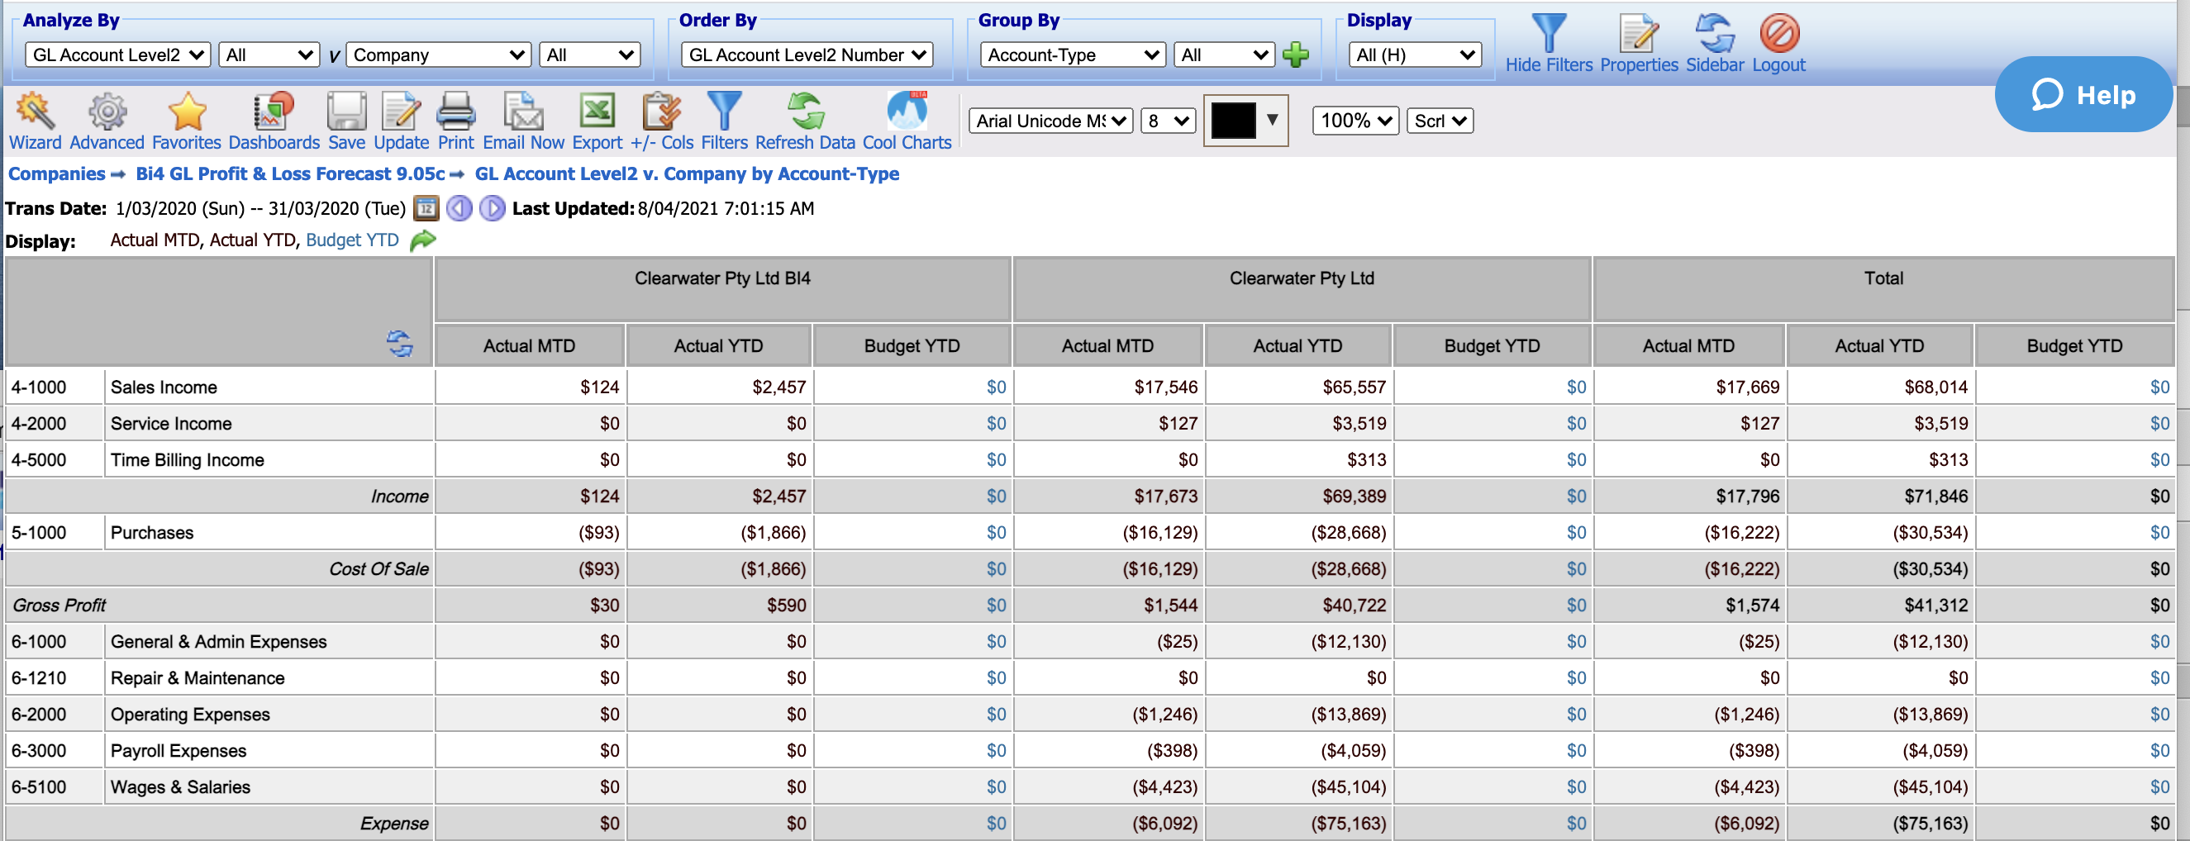Image resolution: width=2190 pixels, height=841 pixels.
Task: Click the green arrow beside Budget YTD
Action: (422, 240)
